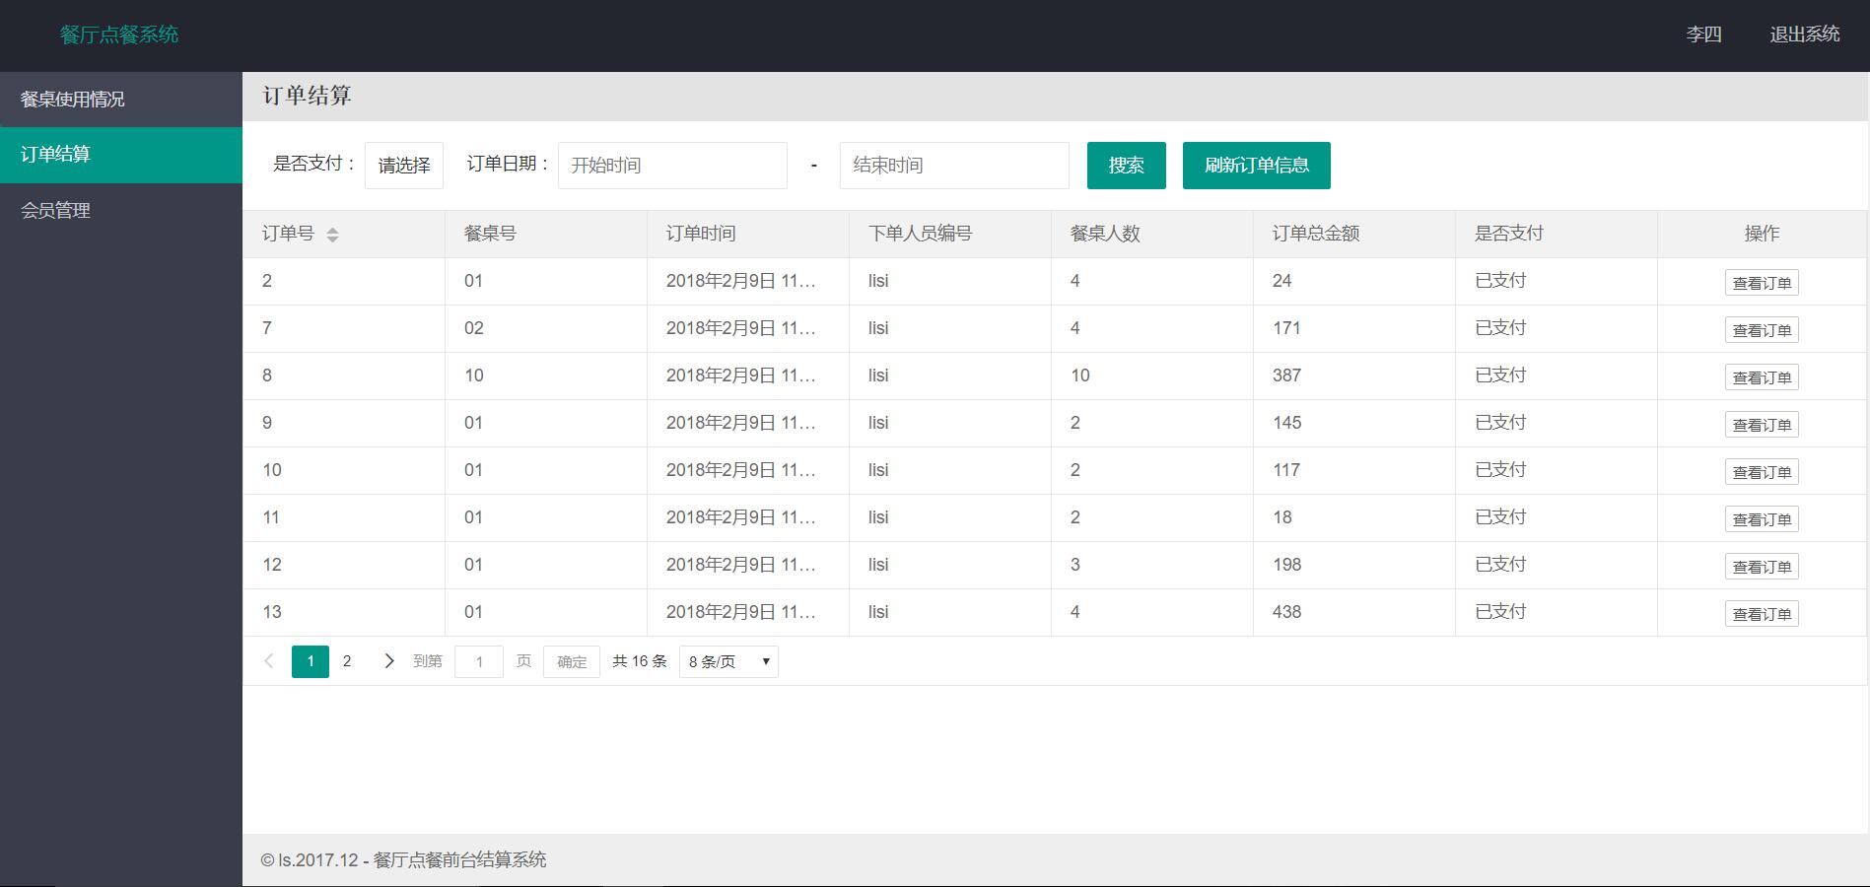The height and width of the screenshot is (887, 1870).
Task: Select 订单结算 in the sidebar
Action: [x=121, y=155]
